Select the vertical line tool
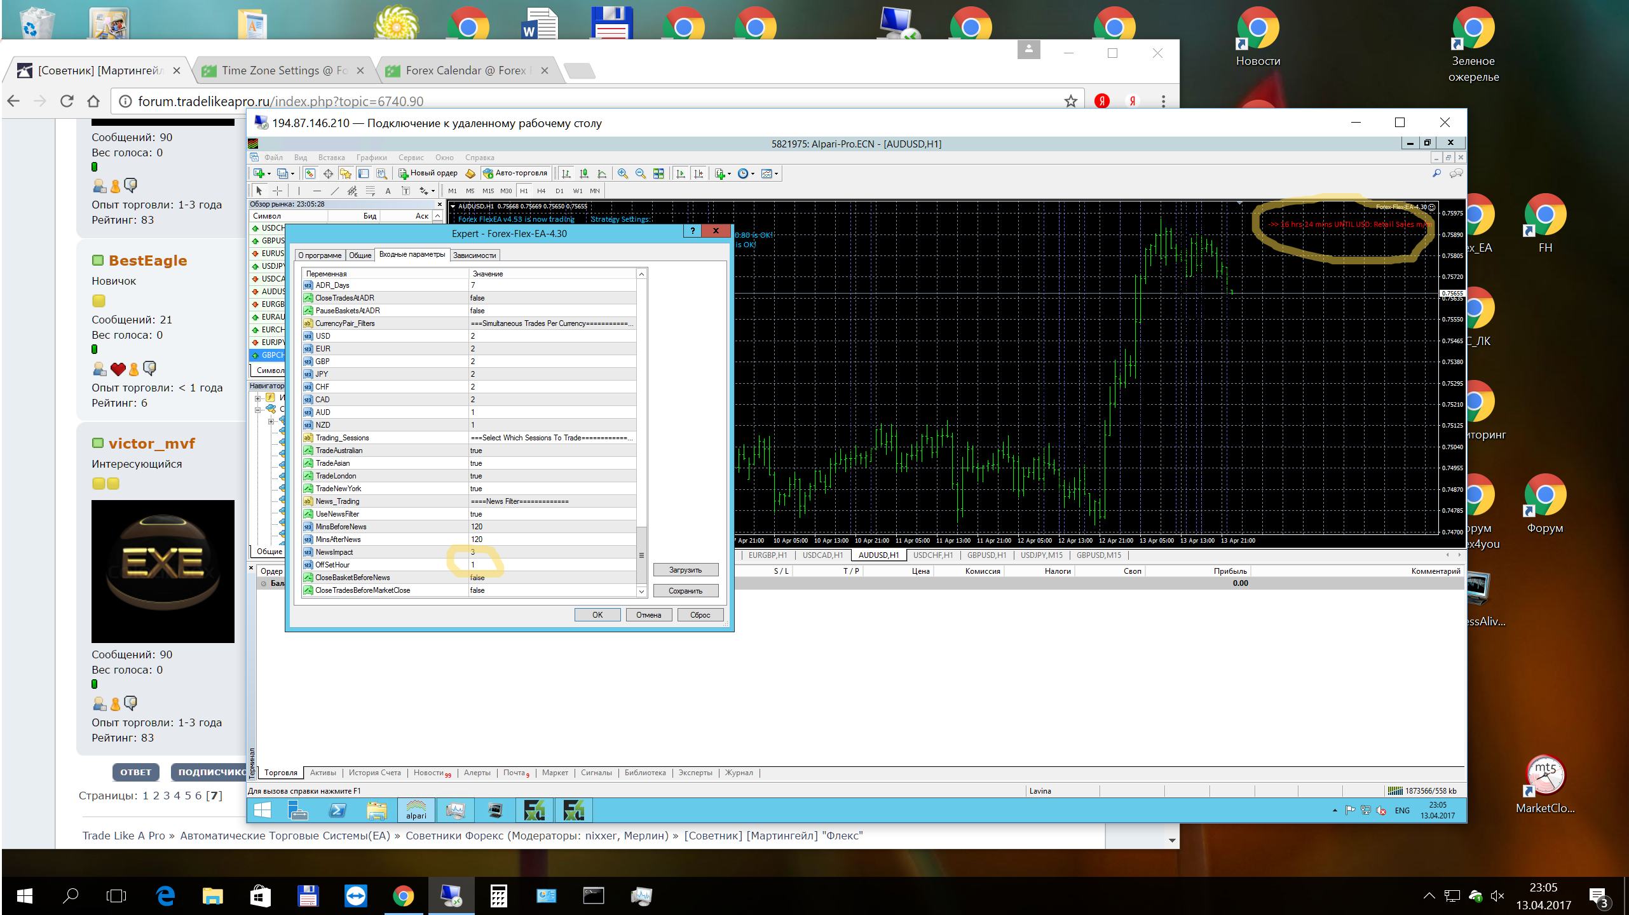1629x915 pixels. pyautogui.click(x=299, y=191)
